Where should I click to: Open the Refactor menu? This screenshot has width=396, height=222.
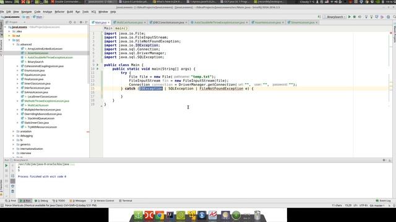coord(59,12)
